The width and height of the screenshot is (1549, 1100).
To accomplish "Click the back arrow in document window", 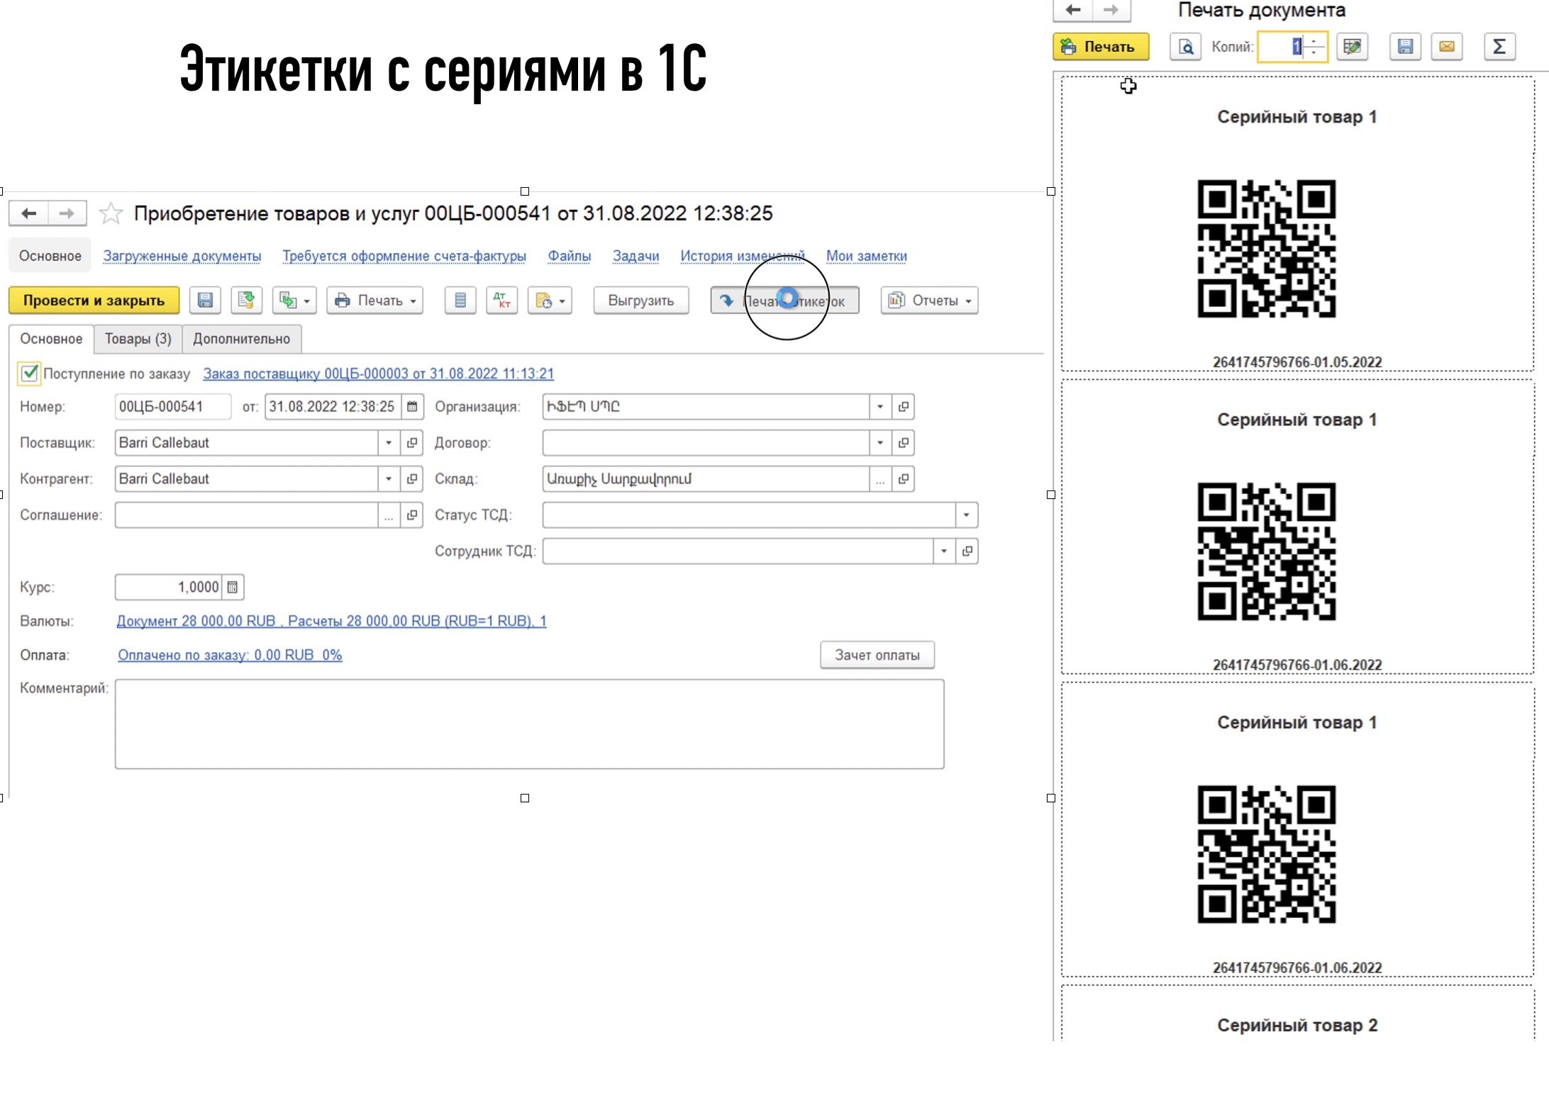I will click(28, 213).
